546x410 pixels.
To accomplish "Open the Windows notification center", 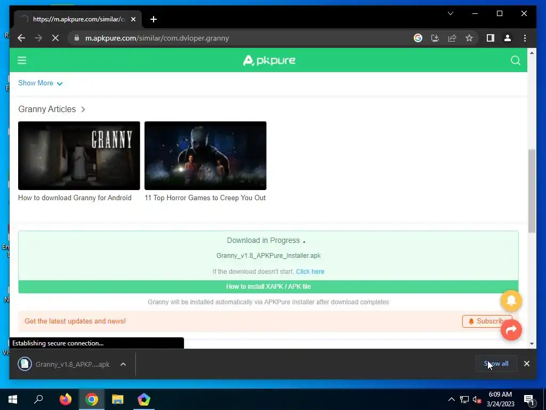I will click(529, 400).
